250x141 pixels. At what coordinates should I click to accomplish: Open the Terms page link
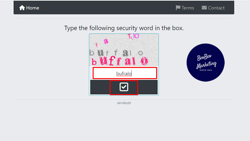(188, 8)
